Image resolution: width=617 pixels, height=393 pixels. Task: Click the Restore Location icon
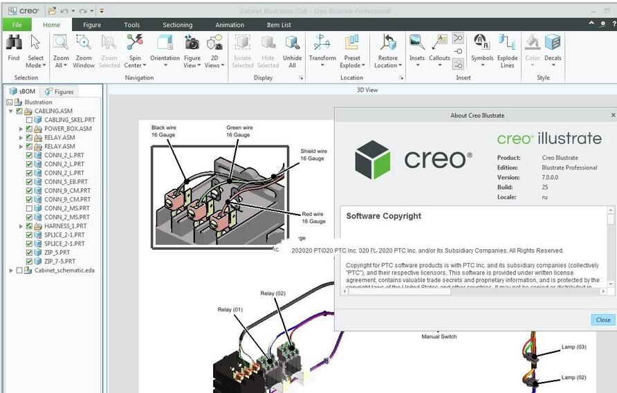(388, 42)
